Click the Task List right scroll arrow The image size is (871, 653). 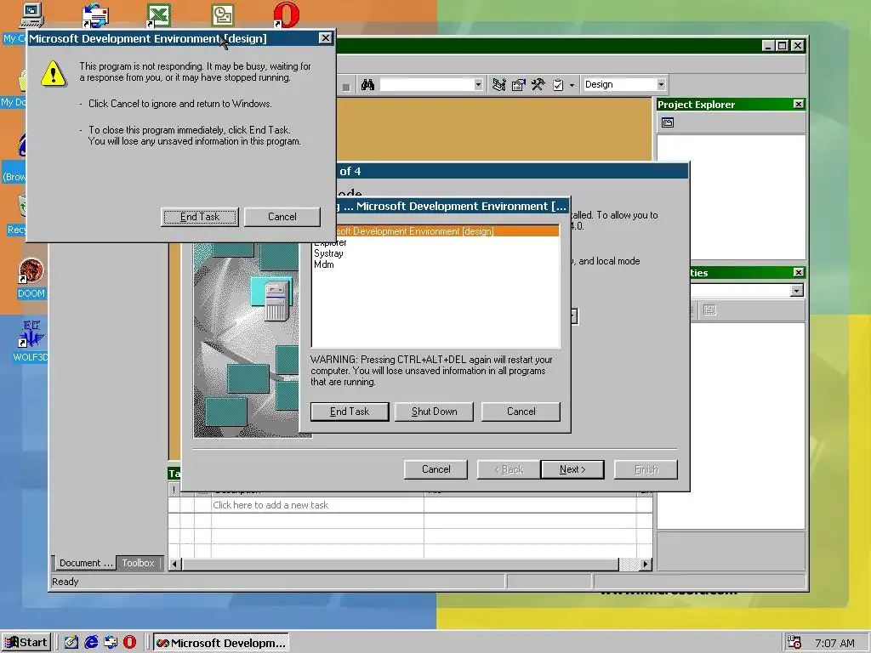(645, 565)
